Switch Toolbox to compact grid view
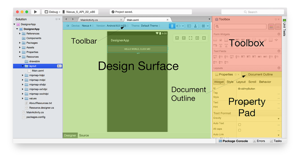Viewport: 300px width, 162px height. pos(278,27)
